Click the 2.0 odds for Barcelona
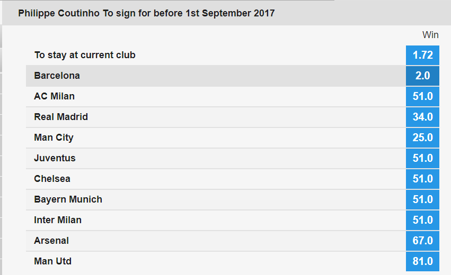The height and width of the screenshot is (275, 451). (422, 76)
